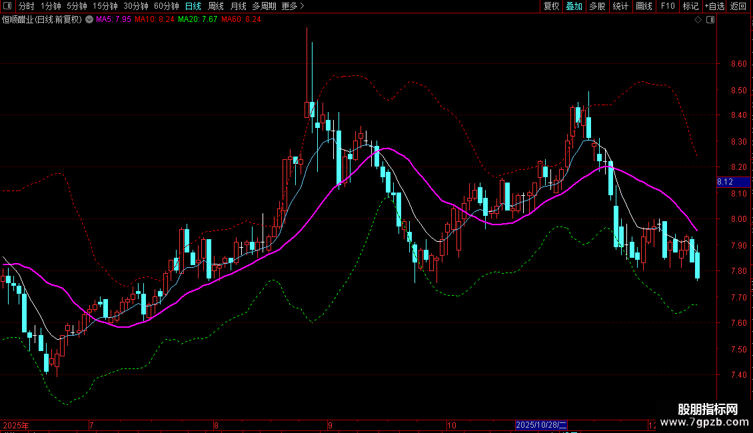Select the 5分钟 period
Image resolution: width=753 pixels, height=433 pixels.
(77, 6)
